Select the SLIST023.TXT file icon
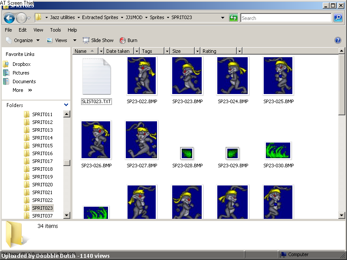This screenshot has height=260, width=347. click(x=97, y=76)
